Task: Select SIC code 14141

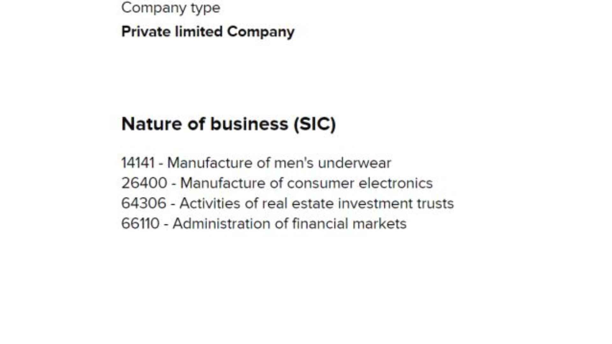Action: tap(138, 163)
